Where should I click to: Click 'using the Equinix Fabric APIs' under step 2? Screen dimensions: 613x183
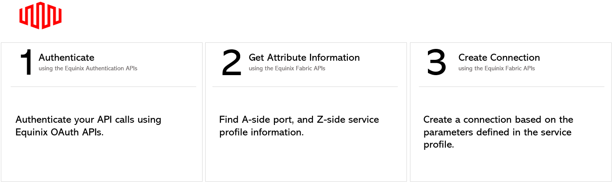(x=287, y=69)
